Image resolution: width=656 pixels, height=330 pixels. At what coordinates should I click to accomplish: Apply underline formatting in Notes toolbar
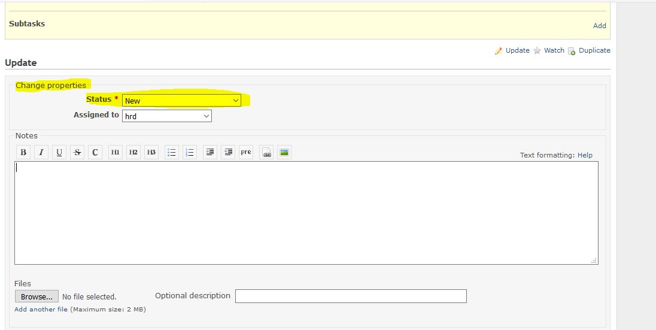pyautogui.click(x=59, y=153)
